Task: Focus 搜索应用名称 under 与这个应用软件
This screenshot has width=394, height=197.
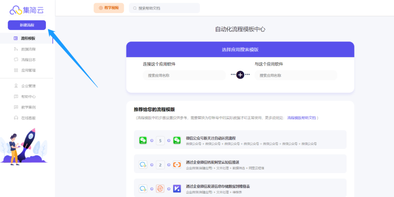Action: pos(296,76)
